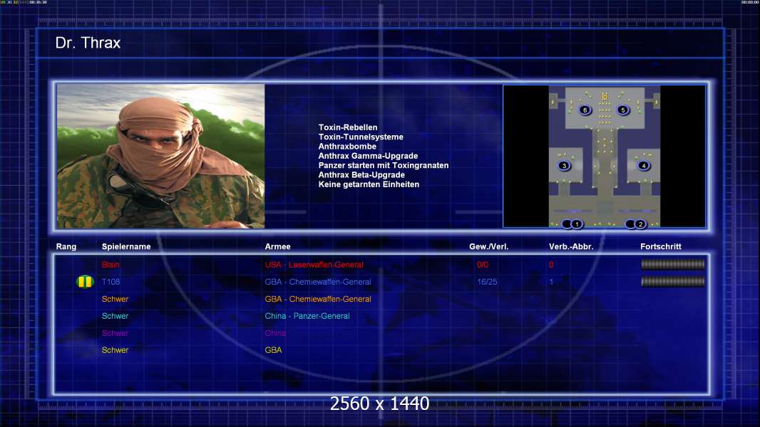Image resolution: width=760 pixels, height=427 pixels.
Task: Click the Verb.-Abbr. column header
Action: pos(571,247)
